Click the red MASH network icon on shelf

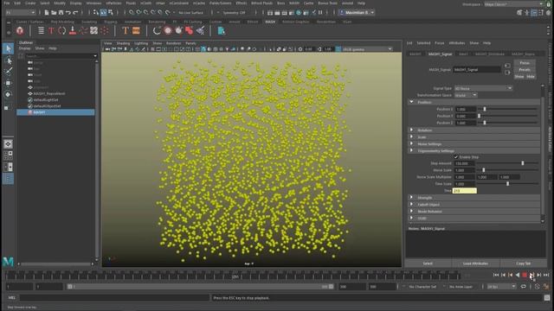click(20, 31)
